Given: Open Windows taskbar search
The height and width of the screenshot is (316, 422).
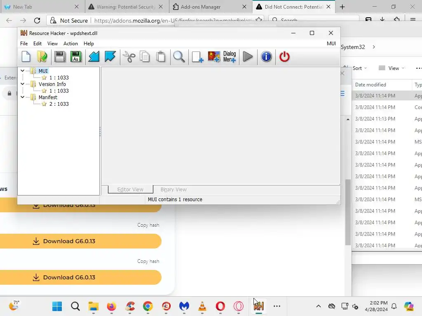Looking at the screenshot, I should click(x=75, y=306).
